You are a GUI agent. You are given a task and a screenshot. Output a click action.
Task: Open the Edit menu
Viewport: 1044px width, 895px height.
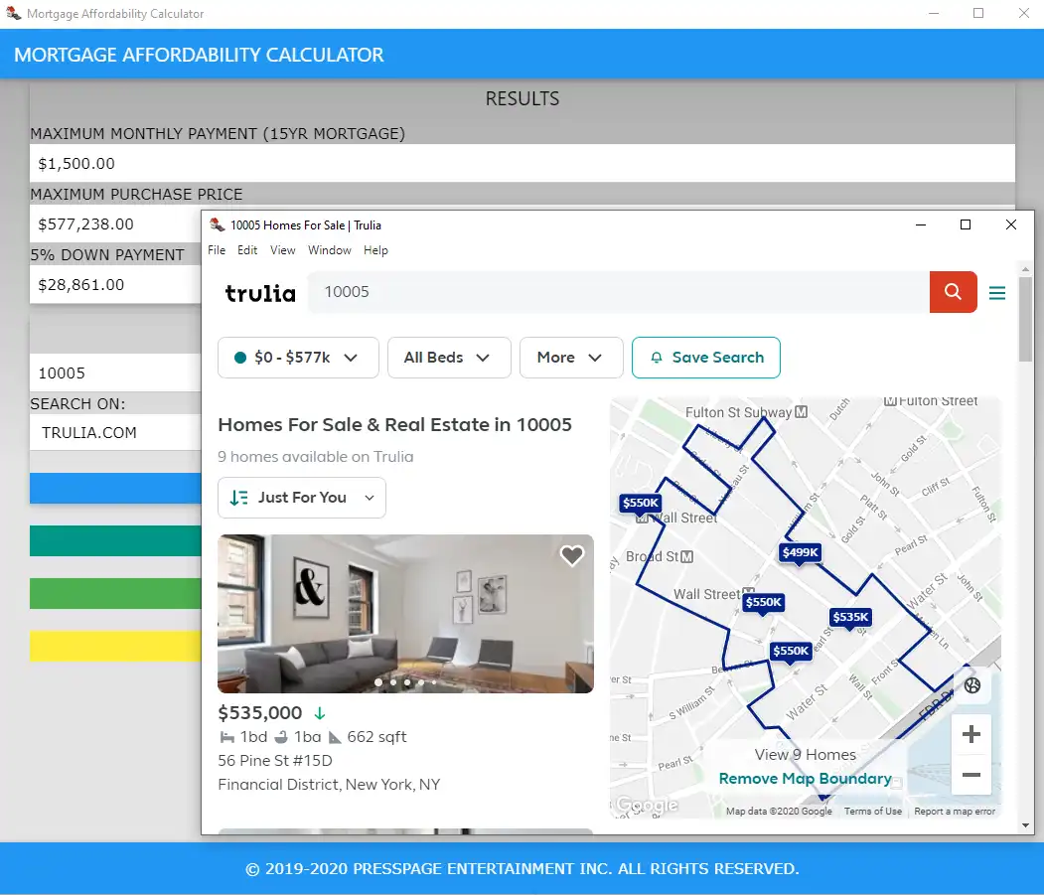(247, 250)
